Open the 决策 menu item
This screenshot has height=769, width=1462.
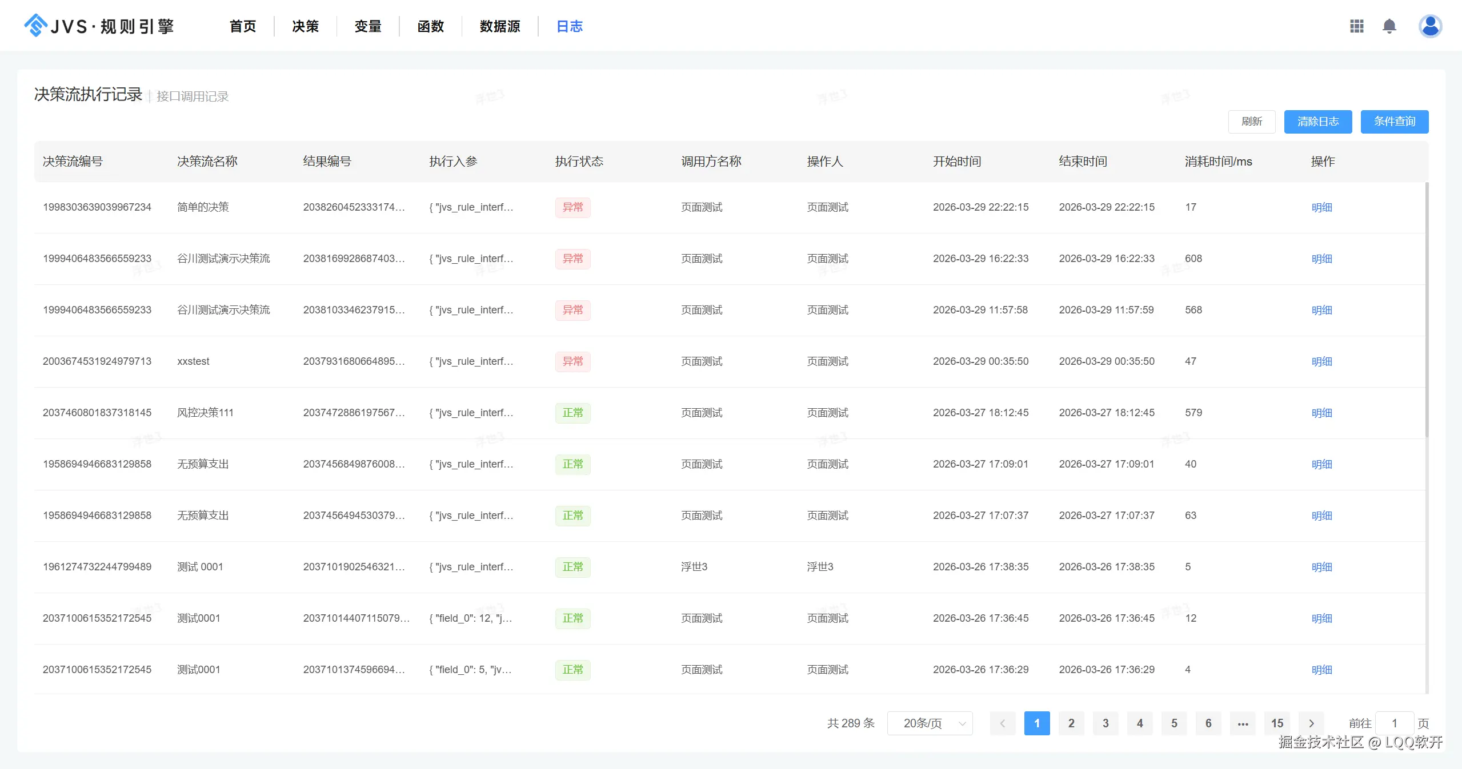pyautogui.click(x=305, y=26)
